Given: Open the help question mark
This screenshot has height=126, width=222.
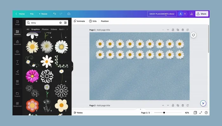Looking at the screenshot, I should point(206,113).
